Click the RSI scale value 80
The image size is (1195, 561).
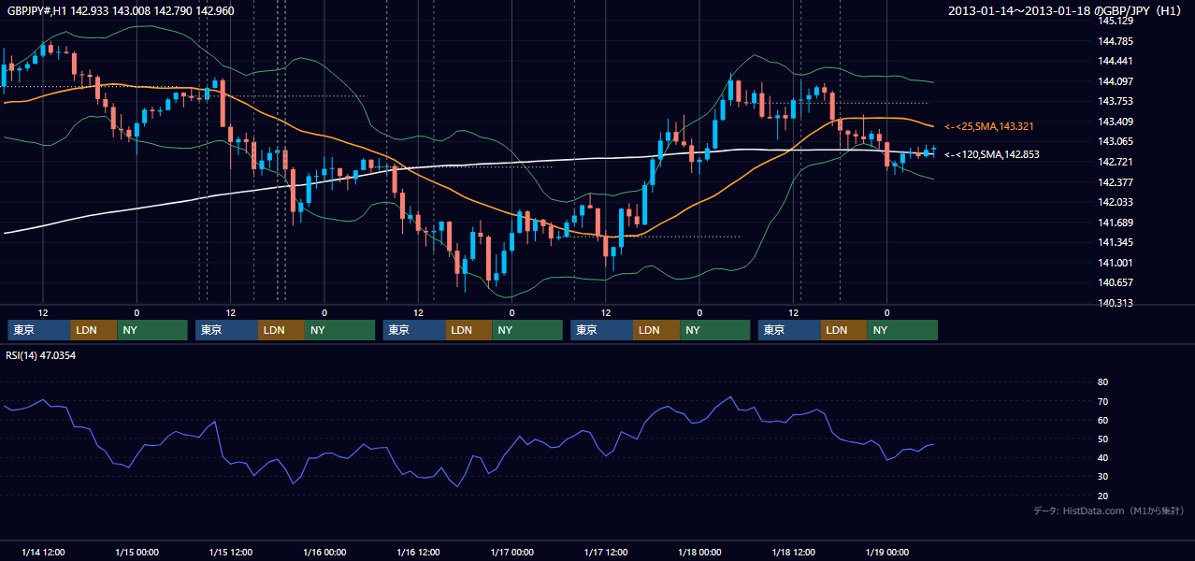1102,382
